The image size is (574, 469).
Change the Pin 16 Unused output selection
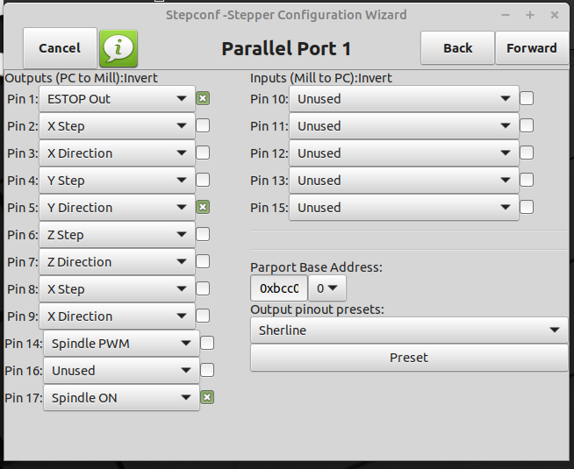click(x=121, y=370)
